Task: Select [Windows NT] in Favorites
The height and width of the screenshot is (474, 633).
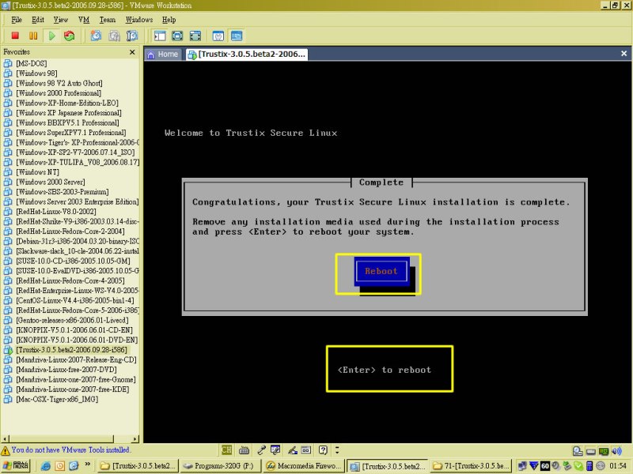Action: [x=37, y=172]
